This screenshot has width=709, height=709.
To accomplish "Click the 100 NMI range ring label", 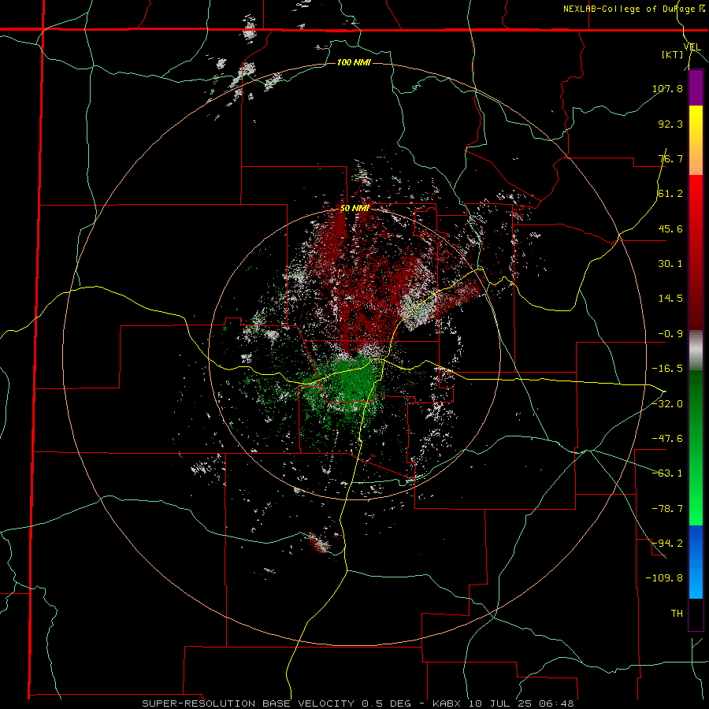I will (x=354, y=62).
